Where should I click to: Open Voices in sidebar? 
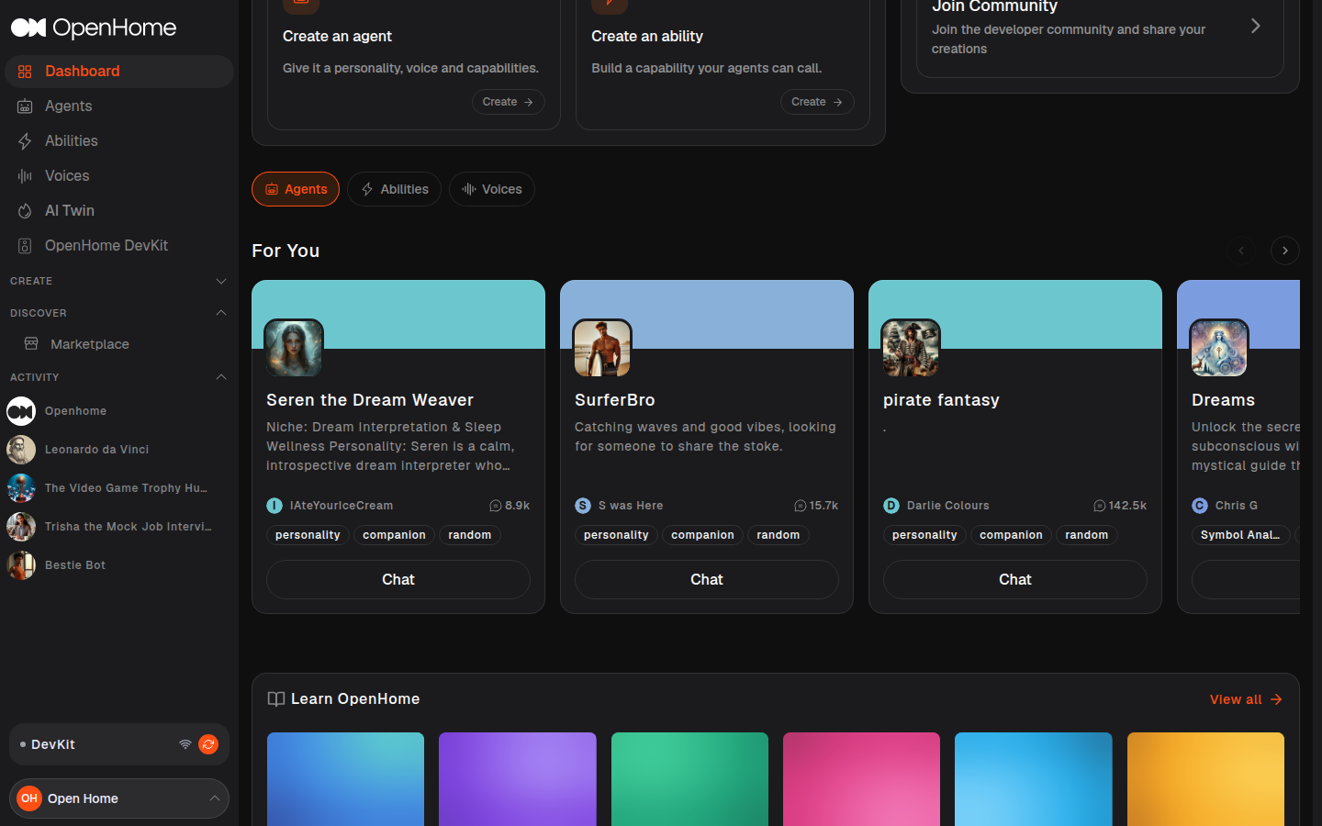[x=119, y=176]
